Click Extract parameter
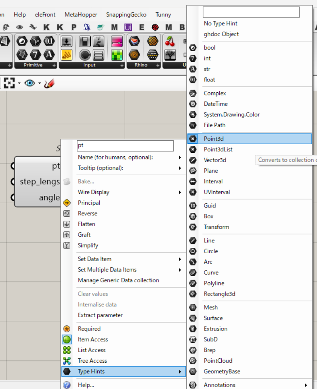The image size is (317, 389). 100,315
